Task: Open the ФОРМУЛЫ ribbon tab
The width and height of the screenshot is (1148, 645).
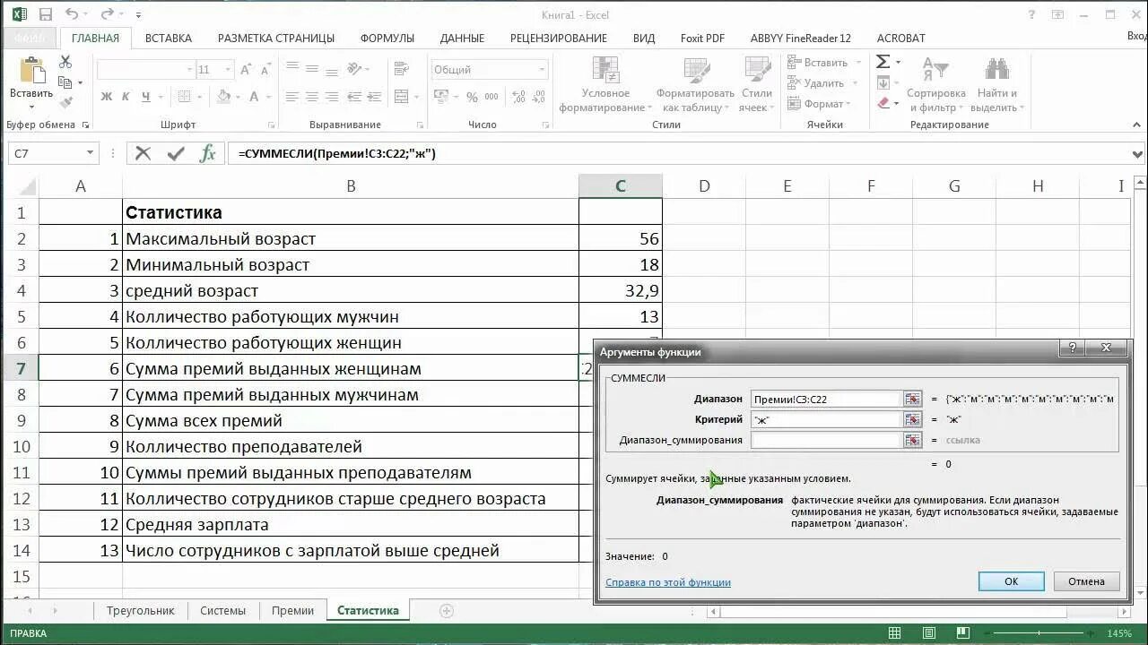Action: point(387,38)
